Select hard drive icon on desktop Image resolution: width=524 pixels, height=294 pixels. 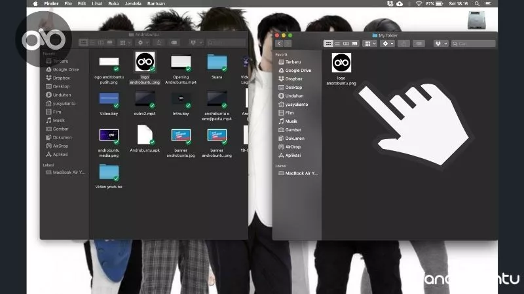(477, 20)
